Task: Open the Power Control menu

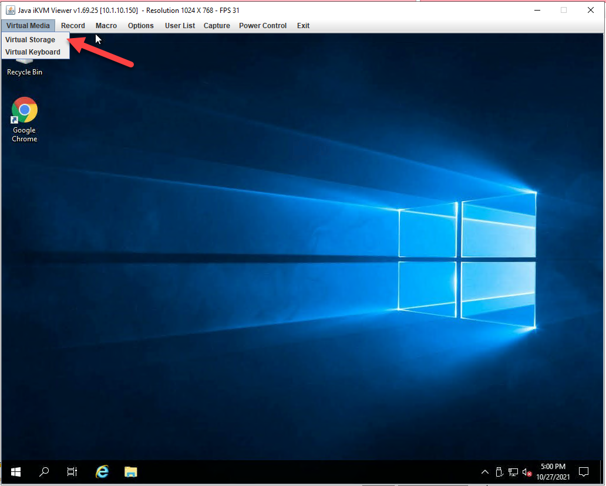Action: (x=262, y=26)
